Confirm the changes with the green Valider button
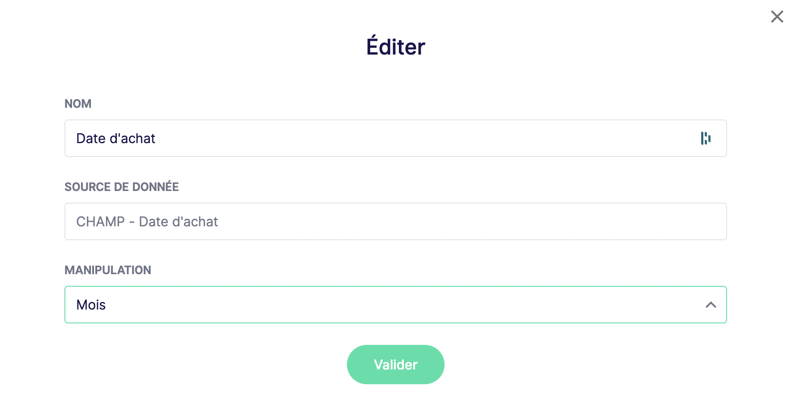The image size is (796, 416). tap(395, 365)
